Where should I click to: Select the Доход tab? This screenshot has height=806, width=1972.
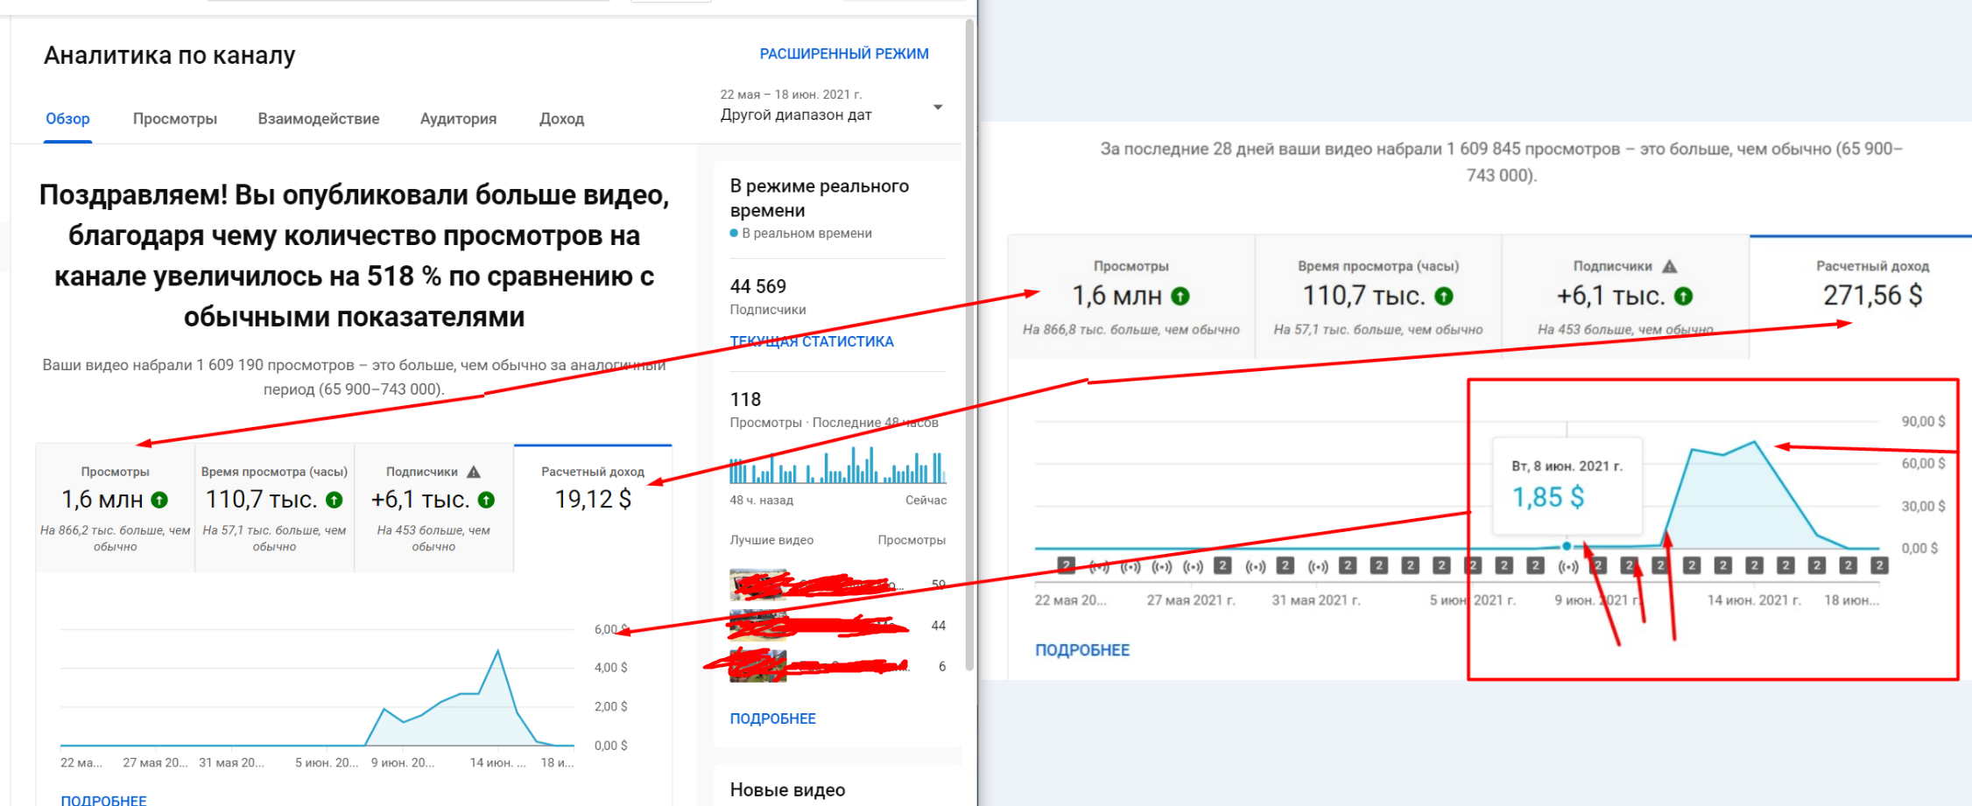(x=561, y=119)
